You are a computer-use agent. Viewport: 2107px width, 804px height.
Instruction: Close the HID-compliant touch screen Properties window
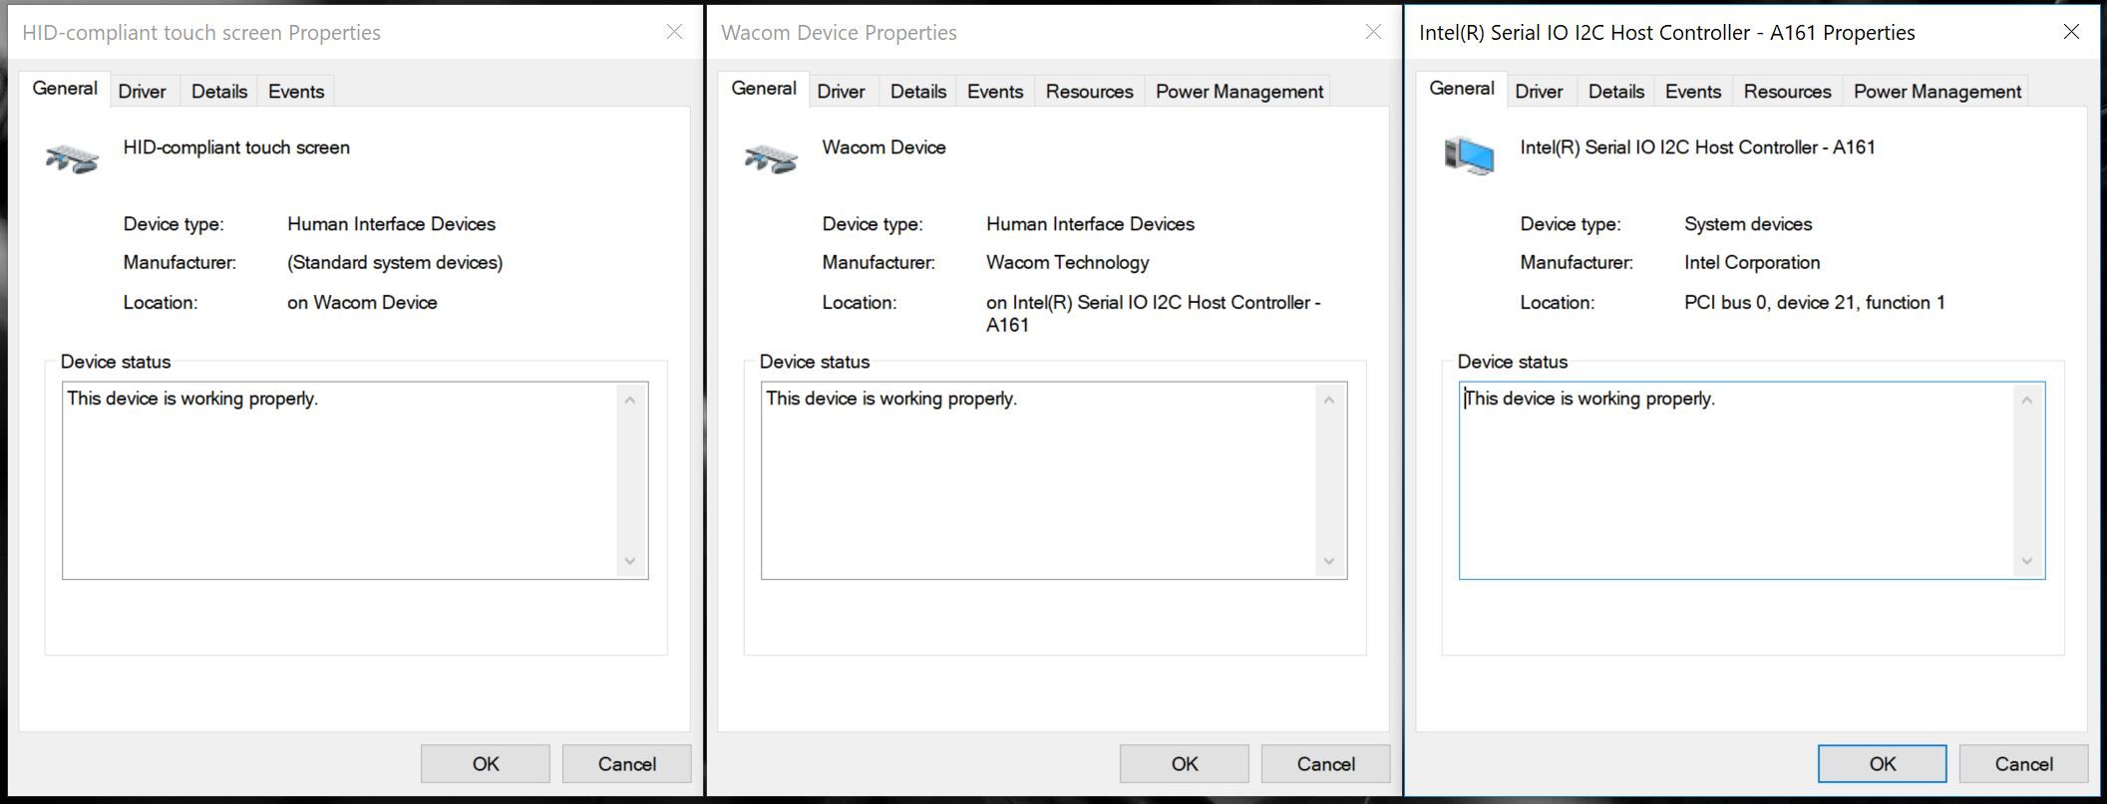tap(675, 32)
